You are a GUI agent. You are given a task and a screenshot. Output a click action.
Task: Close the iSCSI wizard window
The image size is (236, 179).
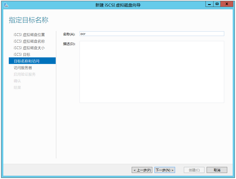click(x=227, y=4)
